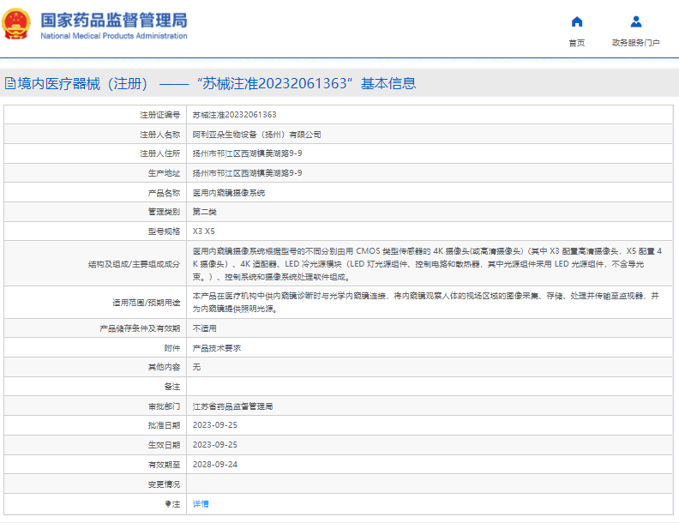
Task: Click the 生产地址 row label
Action: coord(164,173)
